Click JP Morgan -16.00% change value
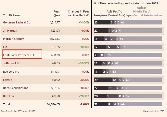 84,31
